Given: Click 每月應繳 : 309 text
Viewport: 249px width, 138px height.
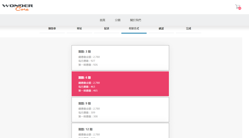Looking at the screenshot, I should pyautogui.click(x=87, y=113).
